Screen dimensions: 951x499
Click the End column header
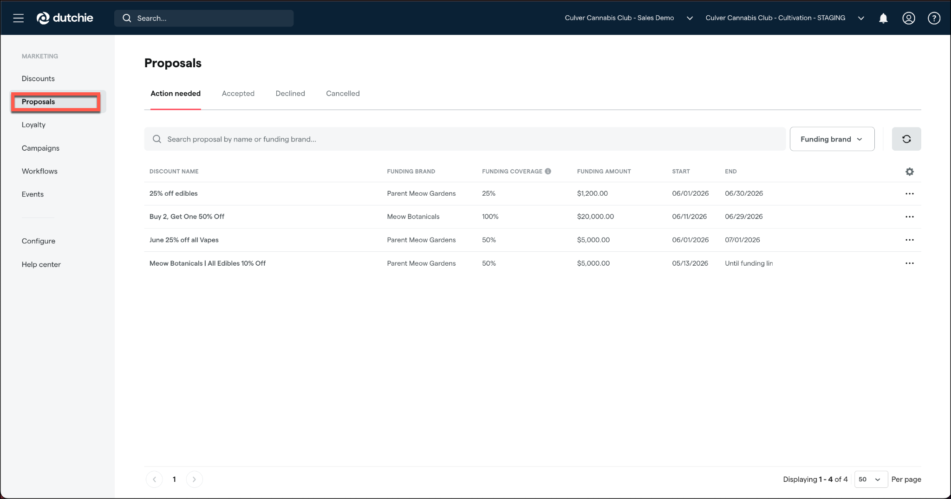pyautogui.click(x=731, y=171)
